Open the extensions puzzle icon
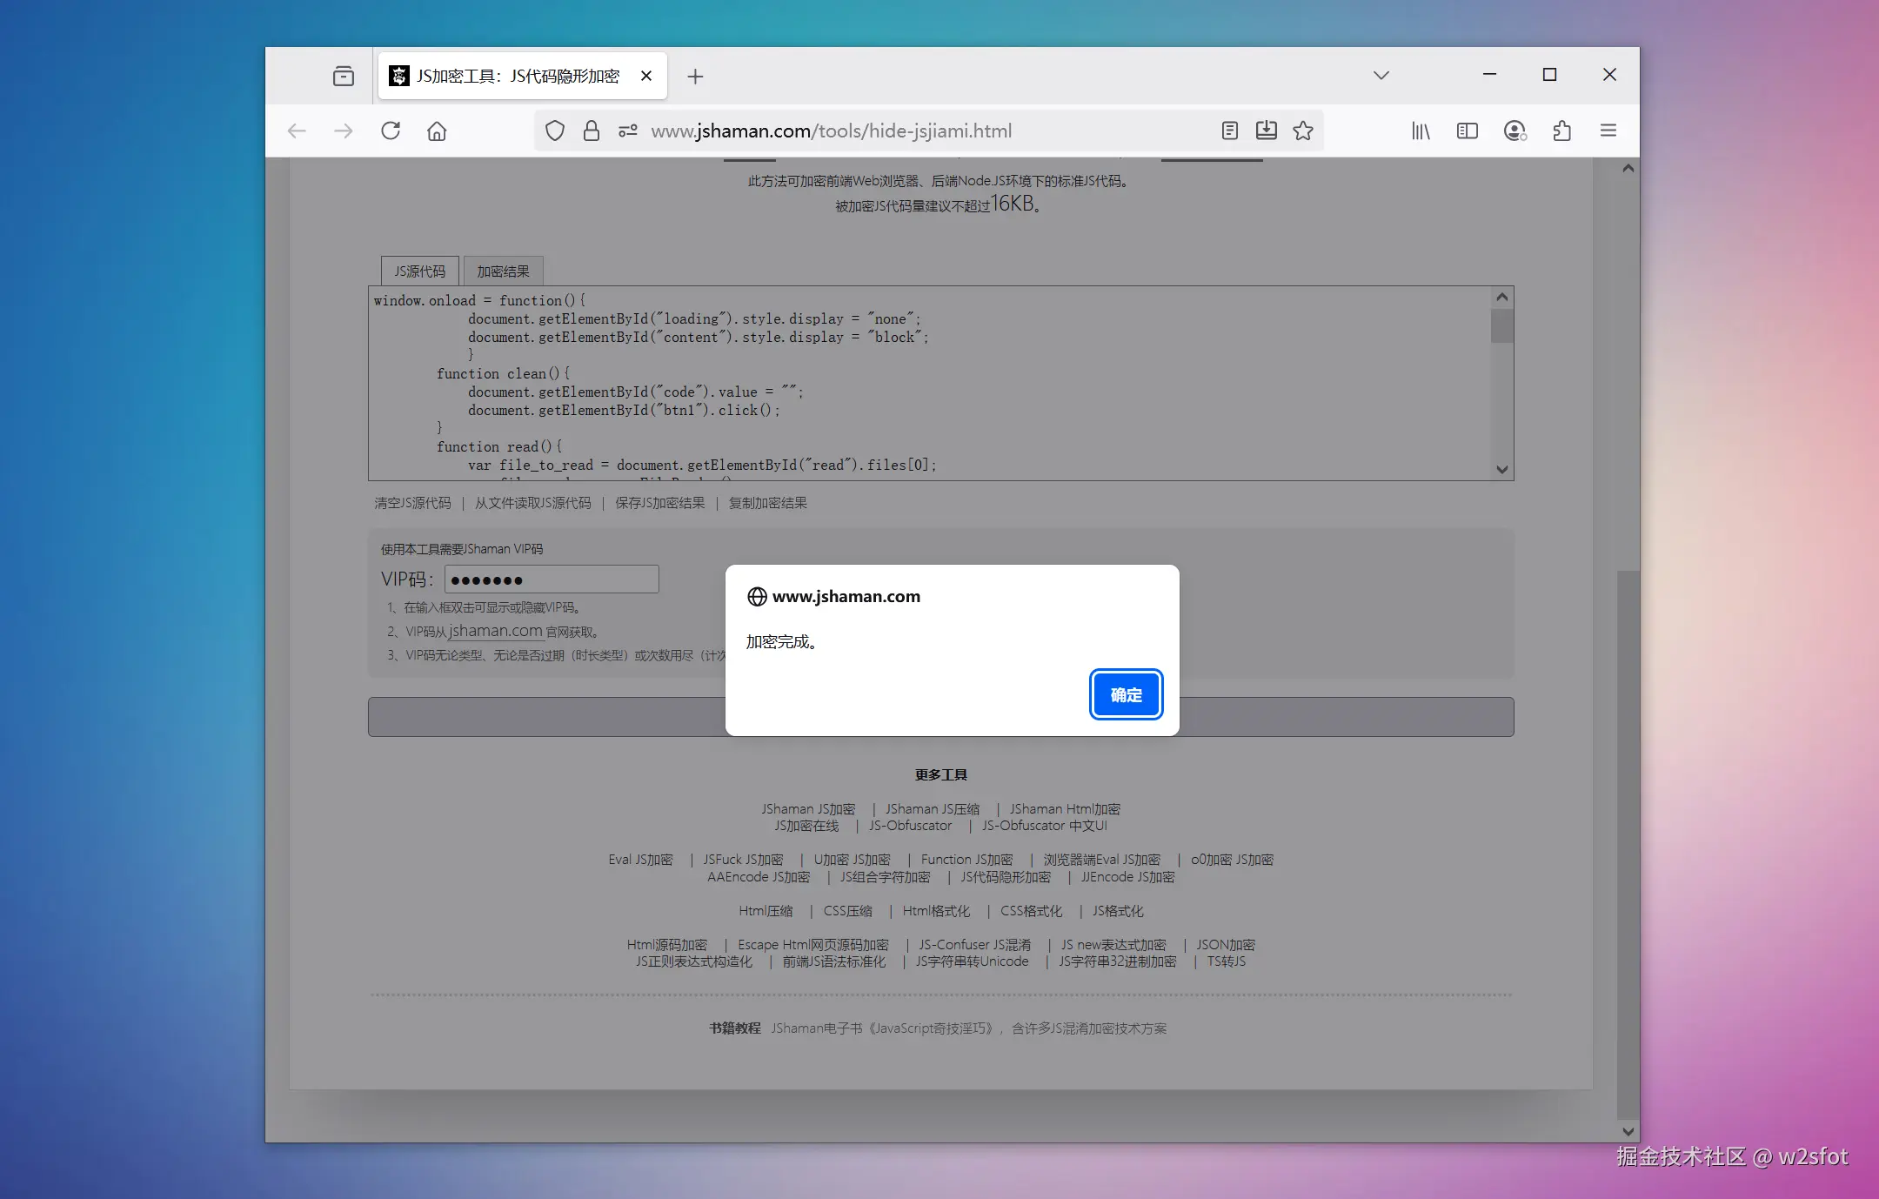 1561,131
